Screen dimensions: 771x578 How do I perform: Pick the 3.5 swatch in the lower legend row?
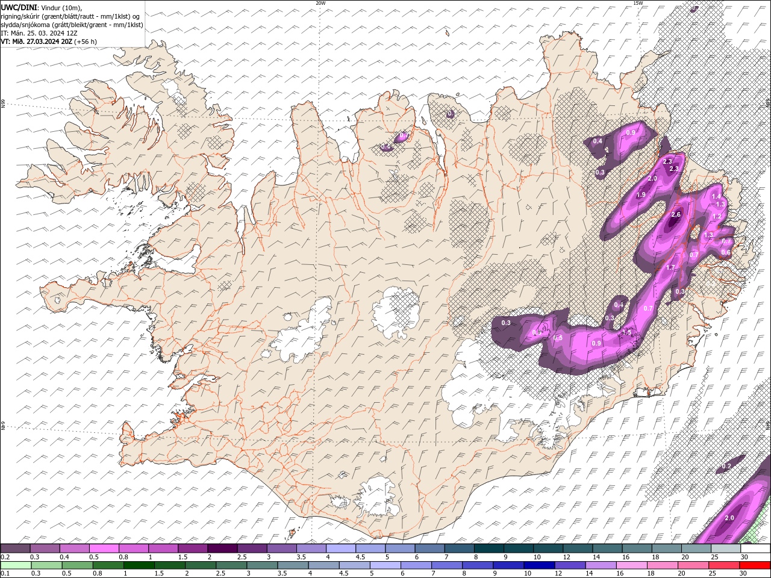(x=293, y=565)
